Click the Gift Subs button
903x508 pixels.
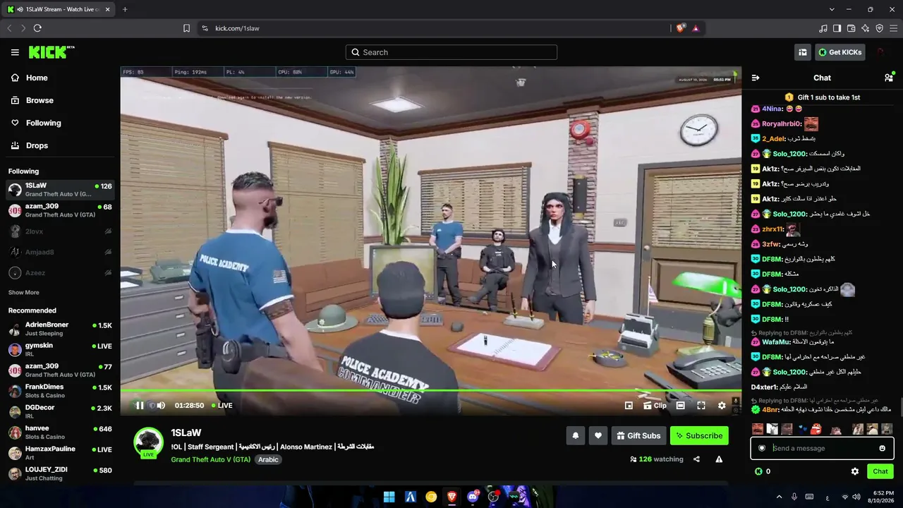tap(638, 436)
